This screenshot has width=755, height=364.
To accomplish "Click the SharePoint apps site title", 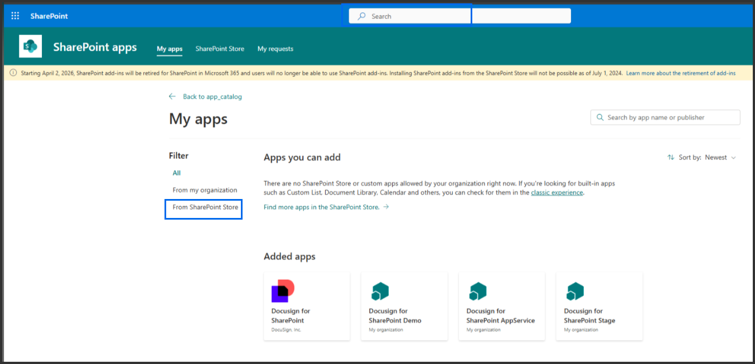I will click(95, 47).
